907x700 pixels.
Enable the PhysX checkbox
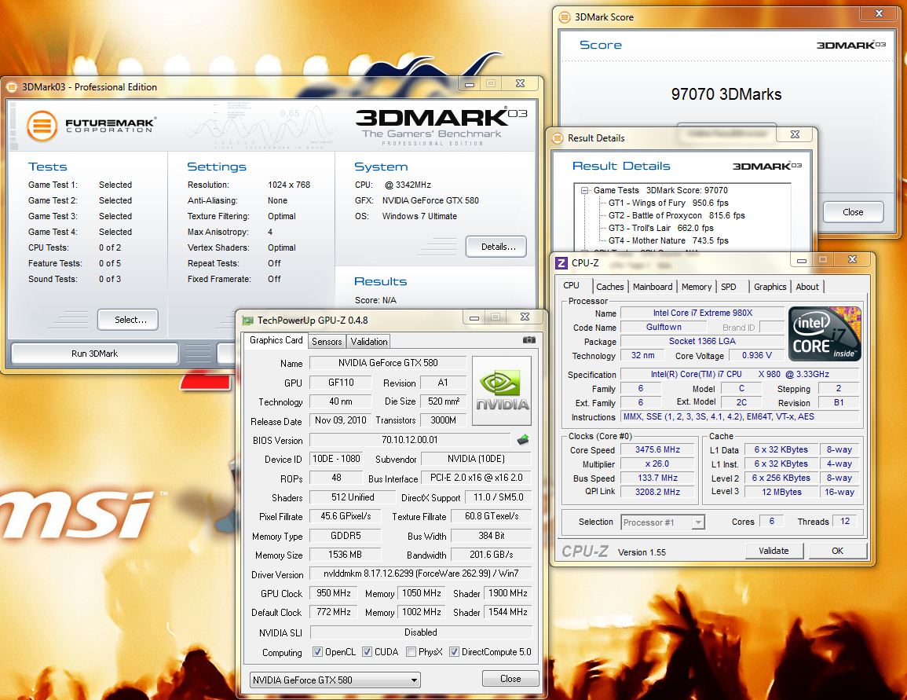pos(411,652)
